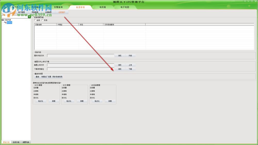The width and height of the screenshot is (258, 145).
Task: Switch to the 电子地图 tab
Action: [125, 7]
